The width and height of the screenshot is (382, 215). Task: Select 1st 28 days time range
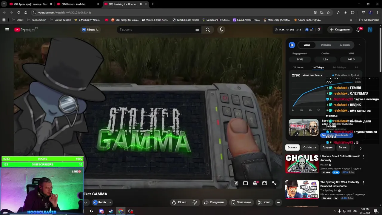[339, 67]
